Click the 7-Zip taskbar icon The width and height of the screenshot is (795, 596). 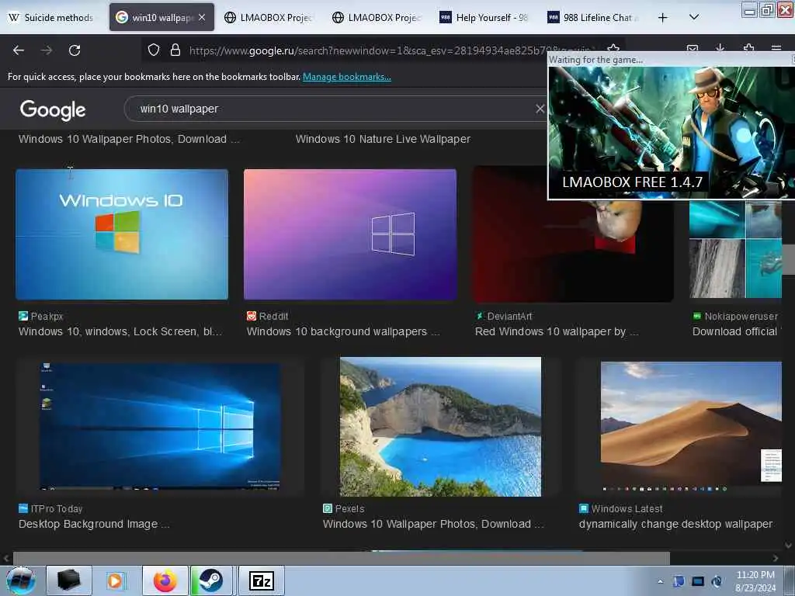click(262, 580)
